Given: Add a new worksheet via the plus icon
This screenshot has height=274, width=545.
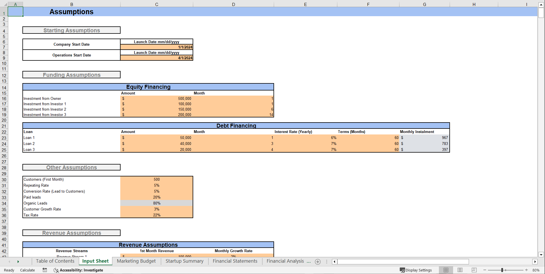Looking at the screenshot, I should pyautogui.click(x=317, y=262).
